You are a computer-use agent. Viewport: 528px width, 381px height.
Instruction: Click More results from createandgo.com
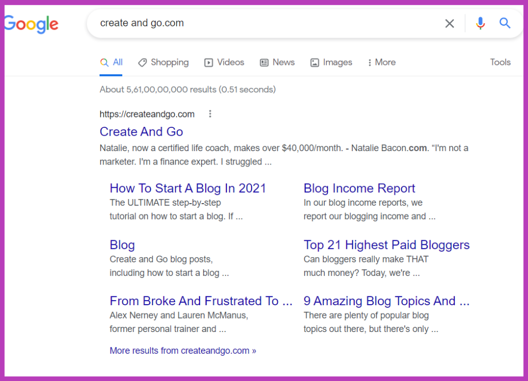click(183, 351)
